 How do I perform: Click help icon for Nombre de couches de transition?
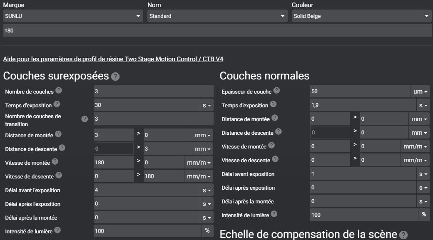click(x=85, y=119)
